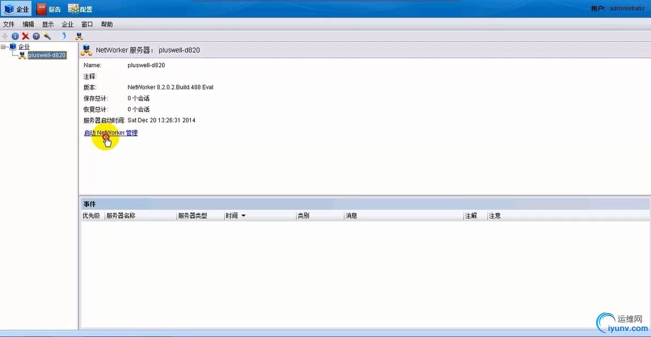Click the 时间 column sort arrow
651x337 pixels.
[x=243, y=216]
